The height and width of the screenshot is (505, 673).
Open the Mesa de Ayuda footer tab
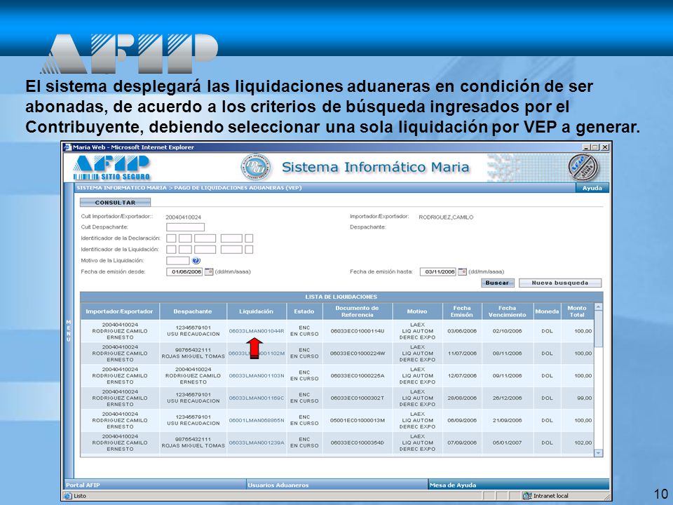pyautogui.click(x=519, y=485)
